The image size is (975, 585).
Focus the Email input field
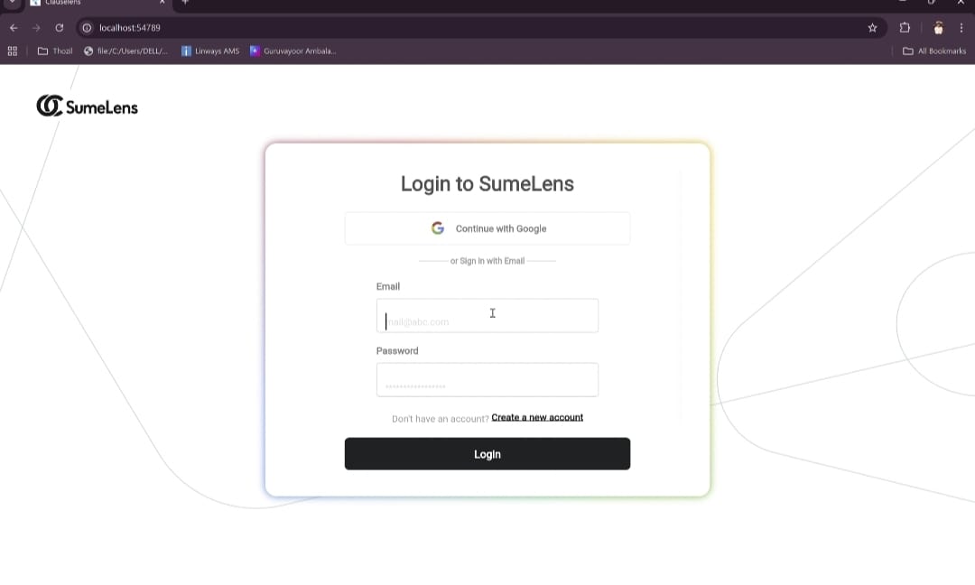(487, 316)
